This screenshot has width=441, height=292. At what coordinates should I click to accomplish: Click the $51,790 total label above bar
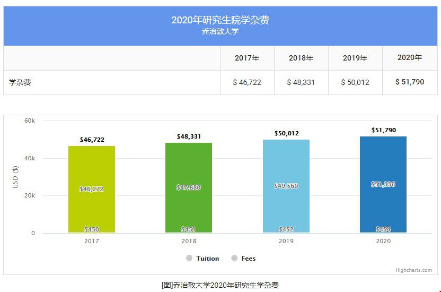pos(384,130)
